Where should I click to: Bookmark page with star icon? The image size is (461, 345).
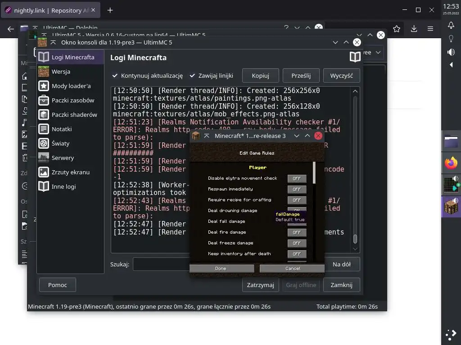pyautogui.click(x=397, y=29)
